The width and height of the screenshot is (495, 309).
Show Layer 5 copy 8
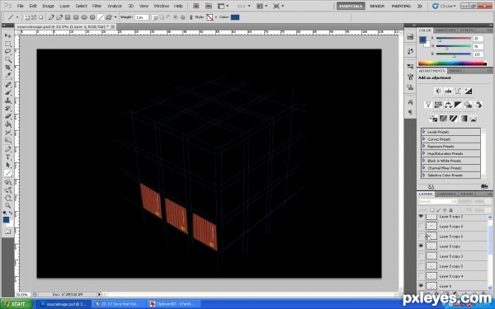point(421,227)
